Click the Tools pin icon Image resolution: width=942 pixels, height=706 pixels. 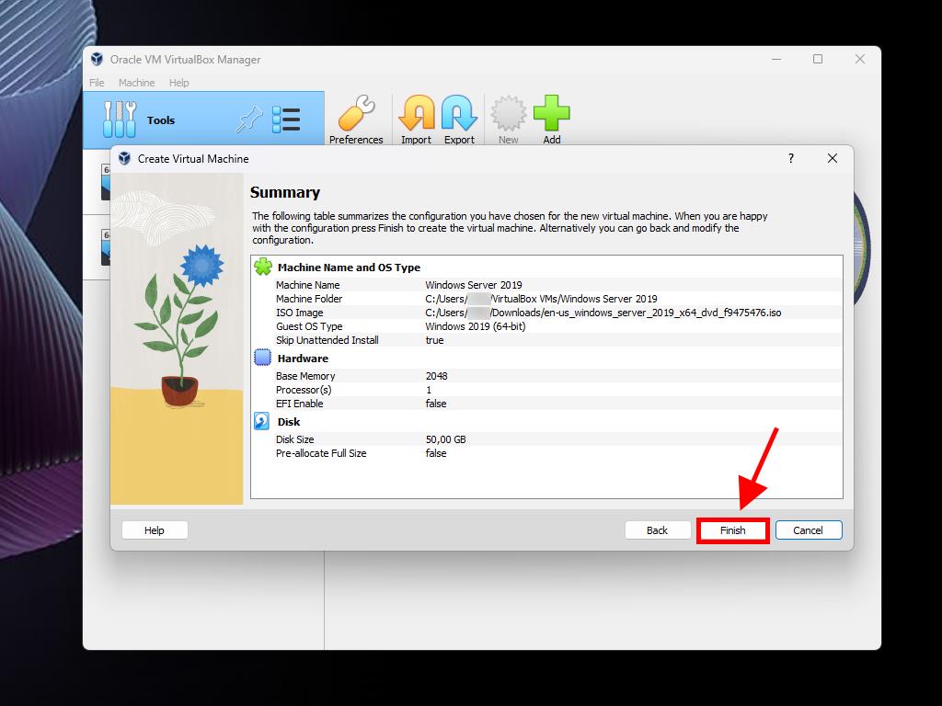[249, 120]
